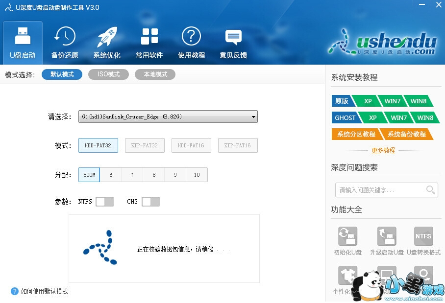The image size is (445, 303).
Task: Select allocation option 7
Action: pyautogui.click(x=132, y=175)
